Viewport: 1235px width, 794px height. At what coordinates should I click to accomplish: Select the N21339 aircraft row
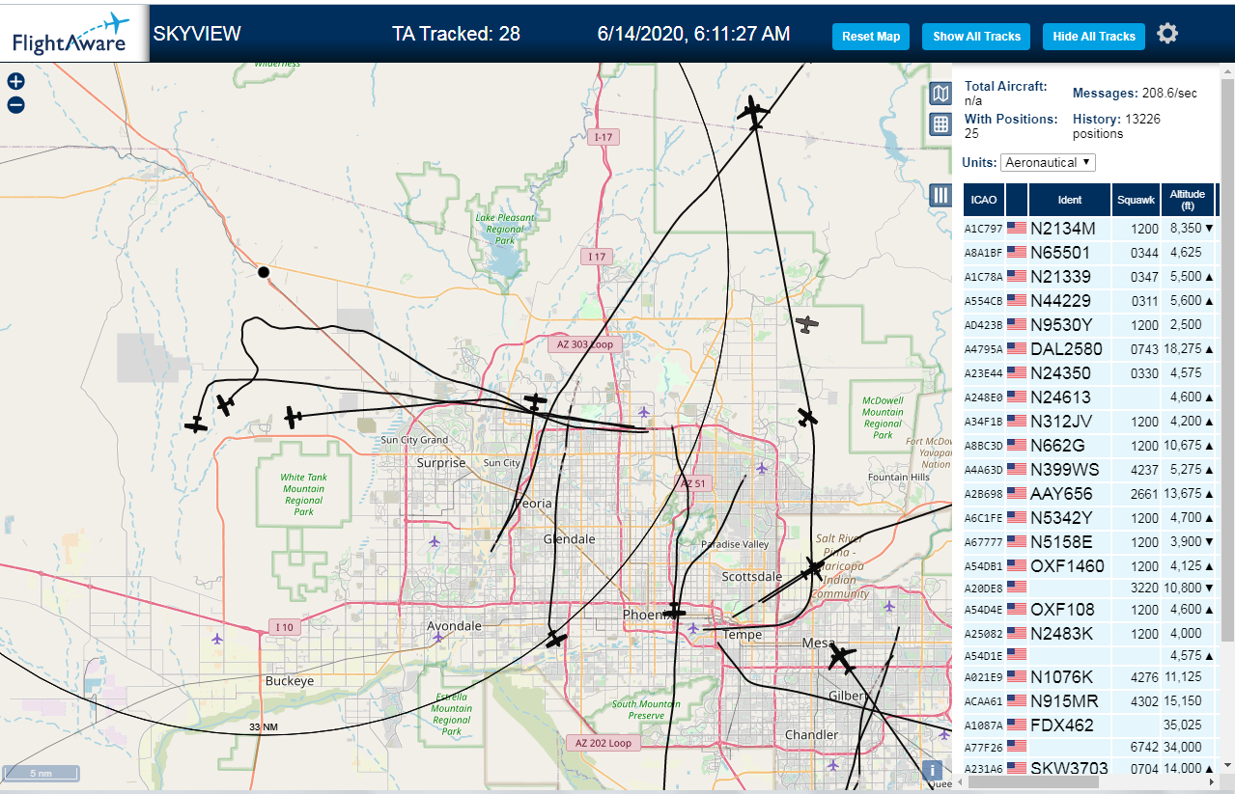pyautogui.click(x=1090, y=277)
